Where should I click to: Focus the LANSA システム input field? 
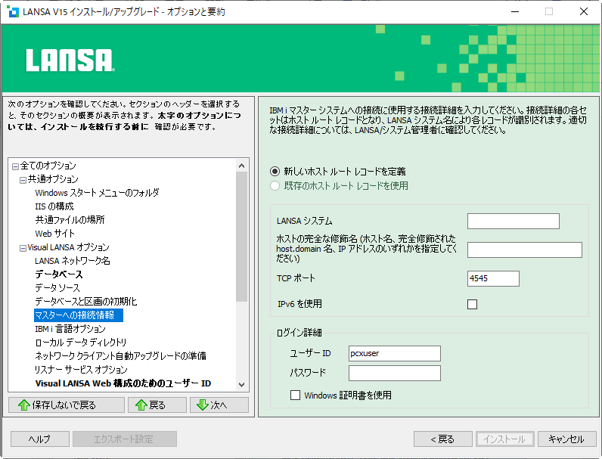coord(514,221)
